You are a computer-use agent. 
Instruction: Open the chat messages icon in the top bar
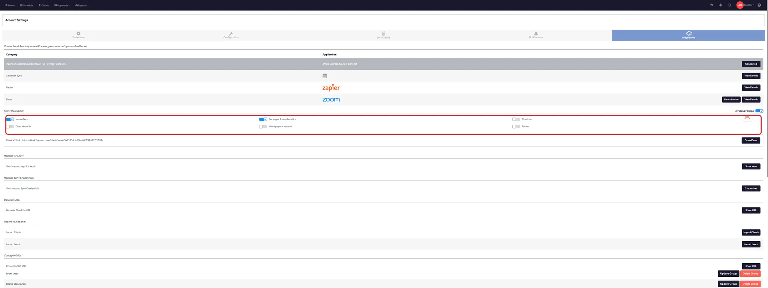click(712, 5)
